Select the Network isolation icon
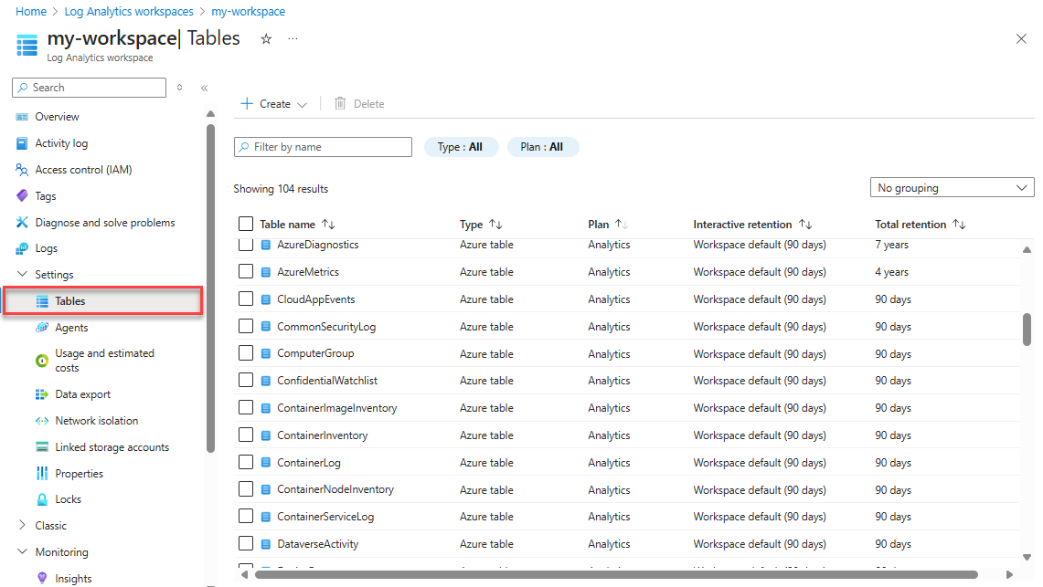Viewport: 1043px width, 587px height. [x=41, y=421]
